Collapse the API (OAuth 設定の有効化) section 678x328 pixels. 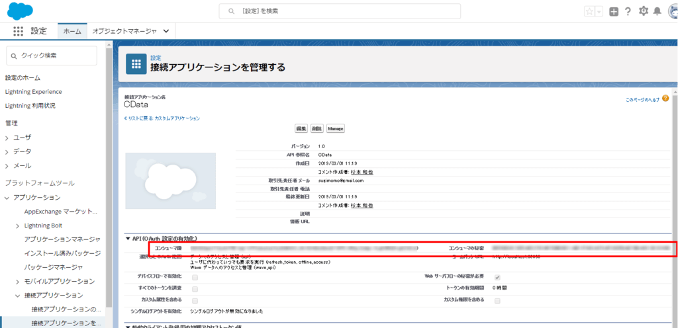coord(128,238)
